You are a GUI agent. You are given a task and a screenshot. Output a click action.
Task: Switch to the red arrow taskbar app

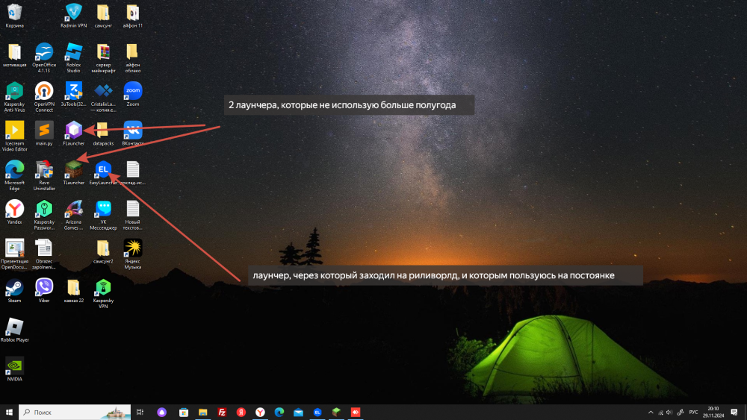(x=356, y=412)
